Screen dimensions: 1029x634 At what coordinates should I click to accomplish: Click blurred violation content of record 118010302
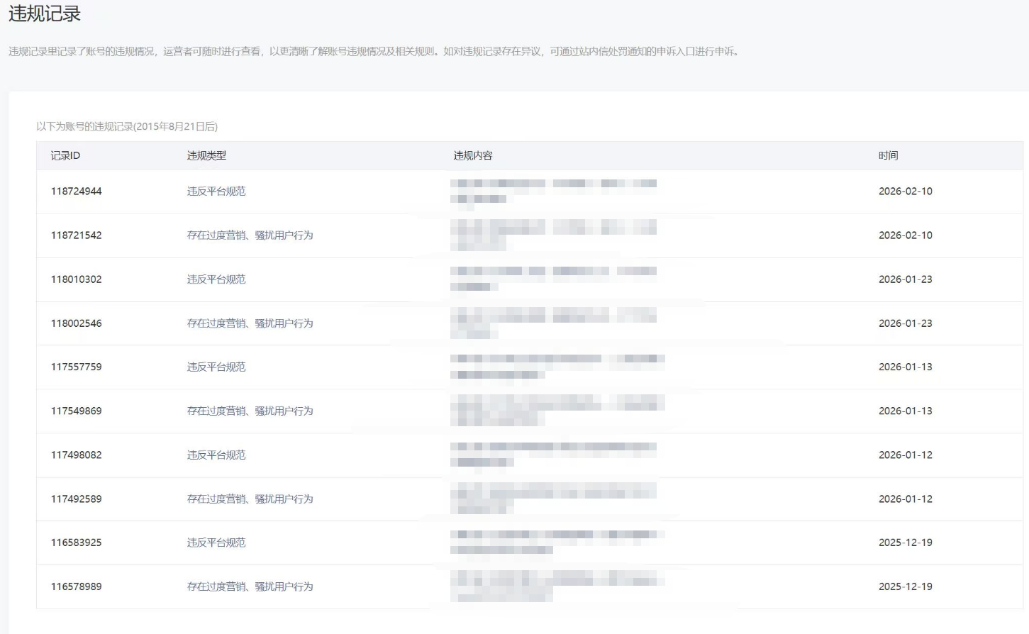[553, 279]
